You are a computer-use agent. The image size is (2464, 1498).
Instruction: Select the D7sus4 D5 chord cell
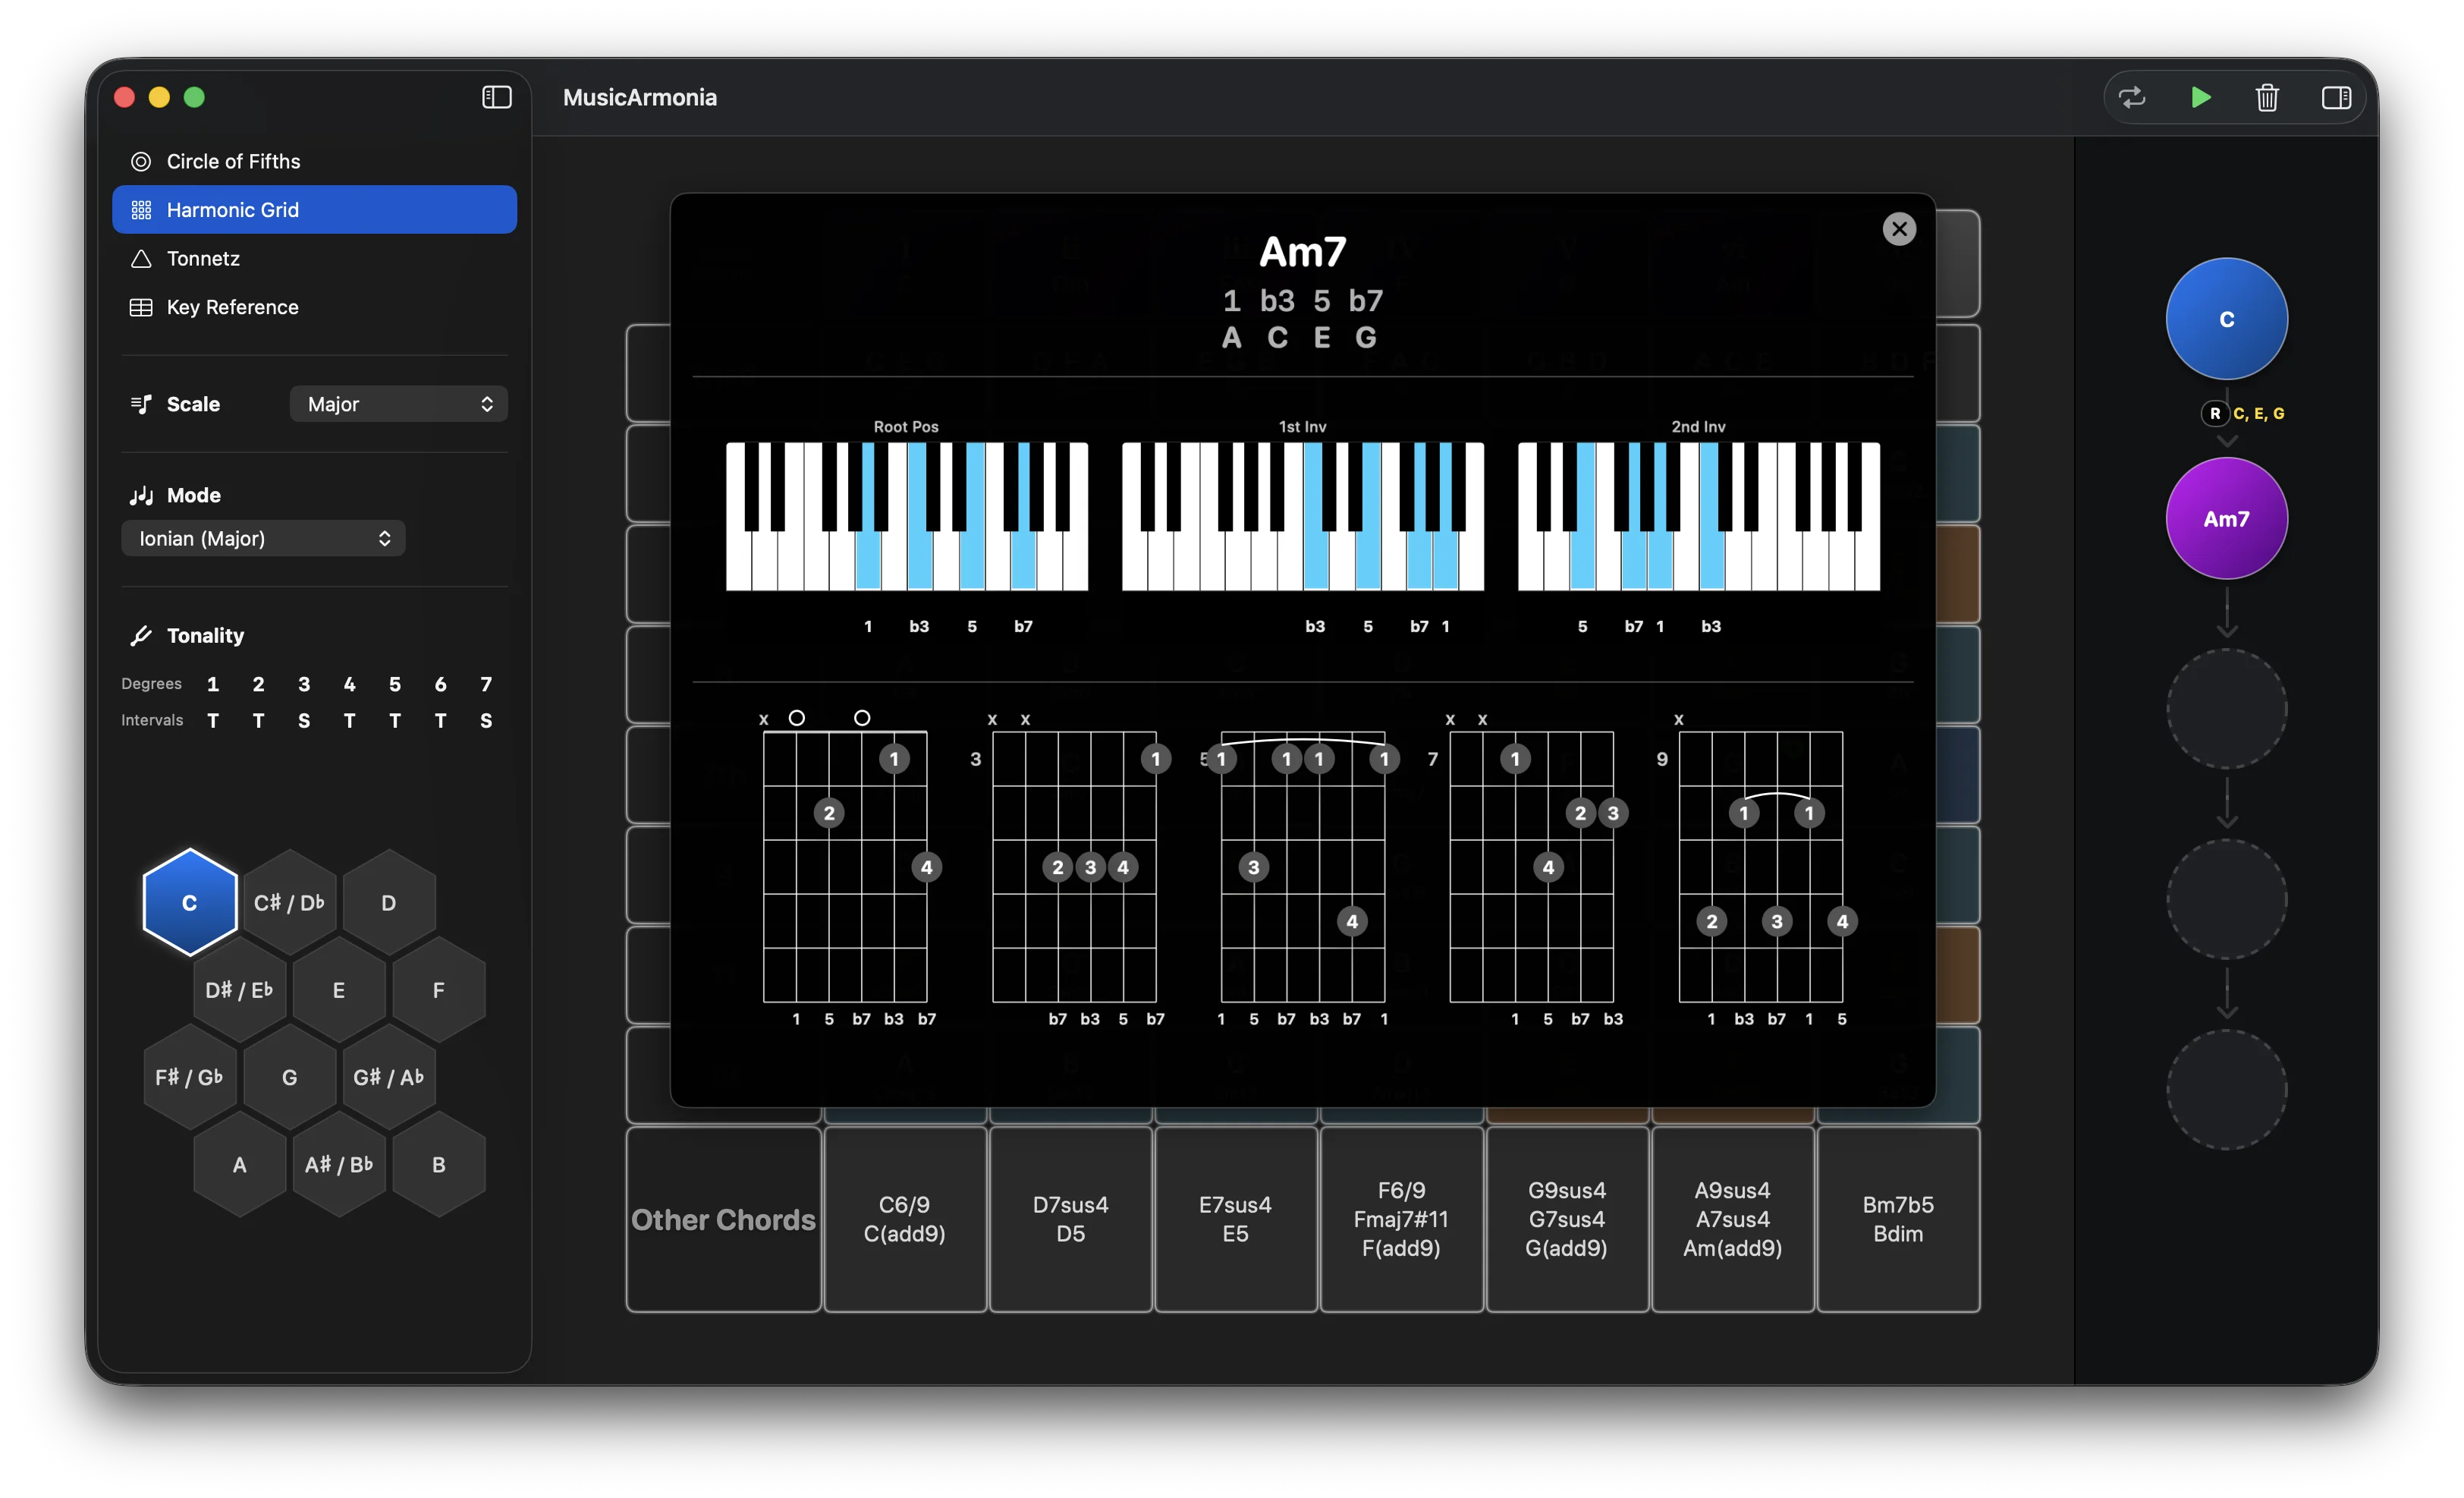click(1070, 1219)
